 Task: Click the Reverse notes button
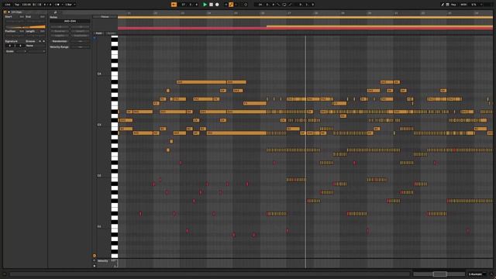click(x=60, y=31)
